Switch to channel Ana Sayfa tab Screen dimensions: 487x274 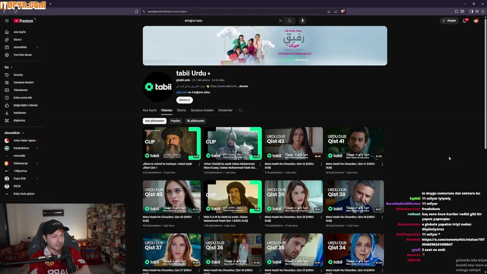point(150,110)
